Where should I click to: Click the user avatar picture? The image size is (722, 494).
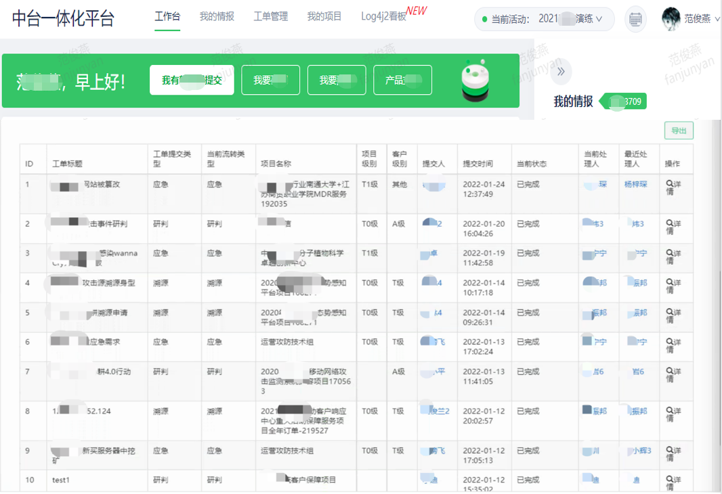671,19
